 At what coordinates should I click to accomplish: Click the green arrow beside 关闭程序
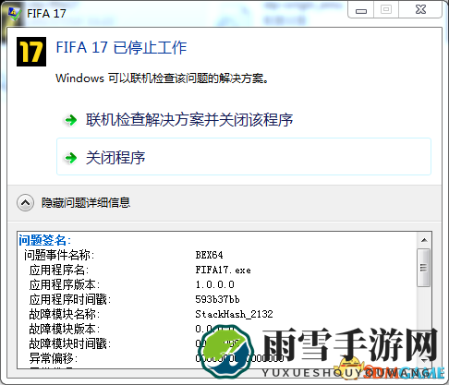click(x=71, y=158)
